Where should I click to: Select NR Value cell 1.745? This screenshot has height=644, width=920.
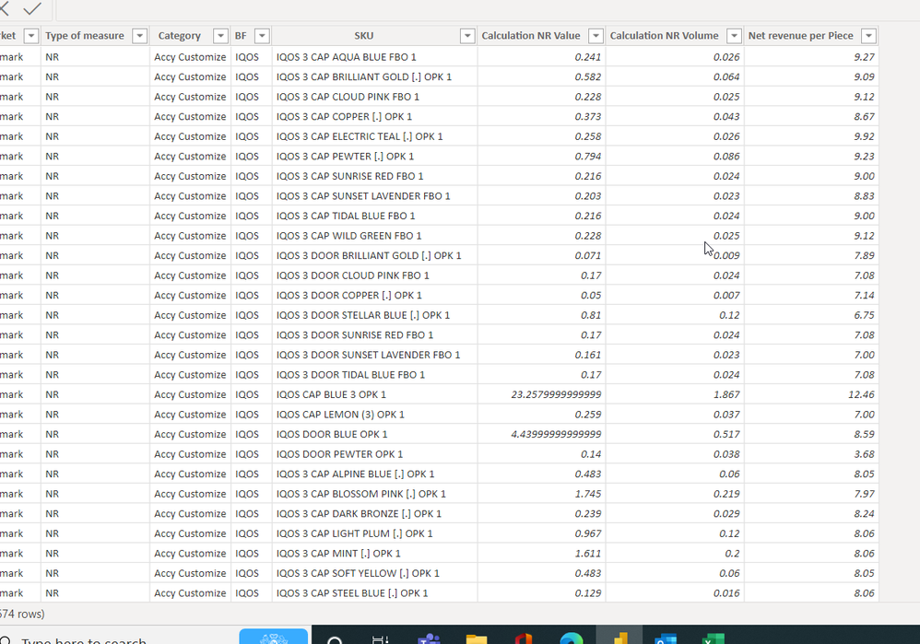pos(541,494)
